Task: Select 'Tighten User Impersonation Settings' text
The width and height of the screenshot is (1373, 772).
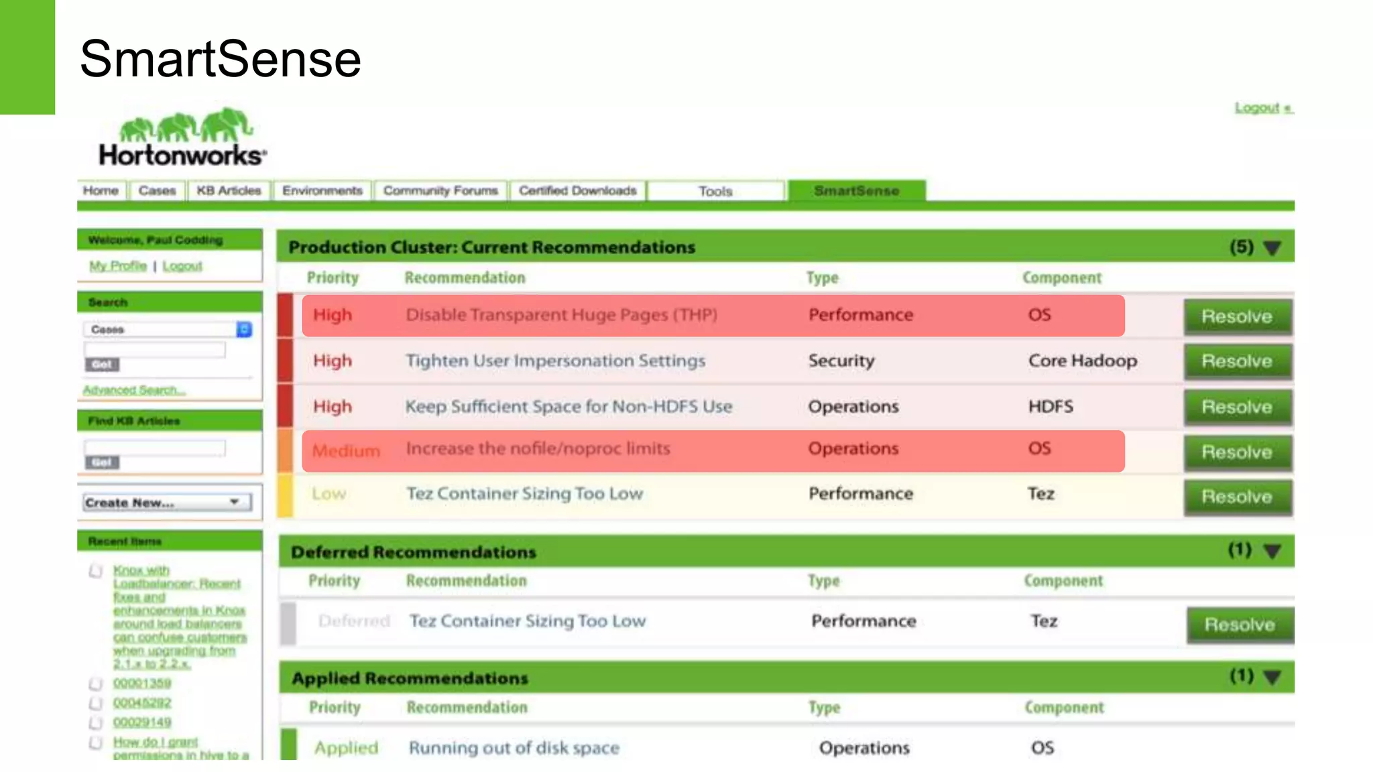Action: coord(555,361)
